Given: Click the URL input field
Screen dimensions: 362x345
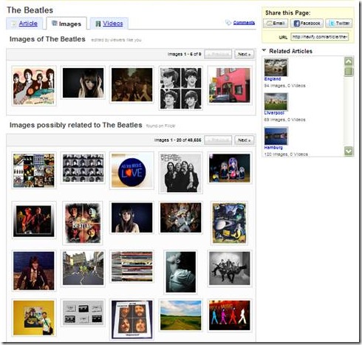Looking at the screenshot, I should [x=320, y=37].
